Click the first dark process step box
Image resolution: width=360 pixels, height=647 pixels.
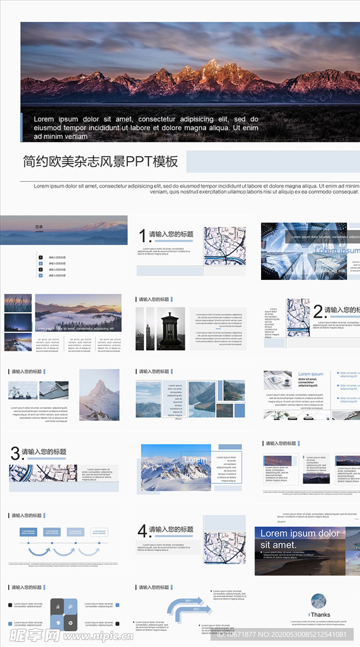click(x=28, y=532)
